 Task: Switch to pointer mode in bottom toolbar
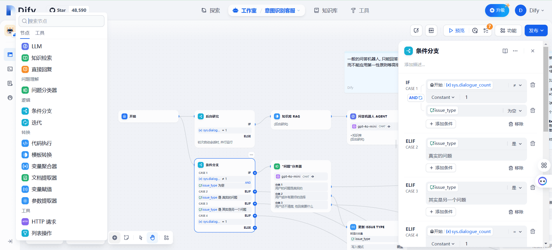tap(141, 238)
